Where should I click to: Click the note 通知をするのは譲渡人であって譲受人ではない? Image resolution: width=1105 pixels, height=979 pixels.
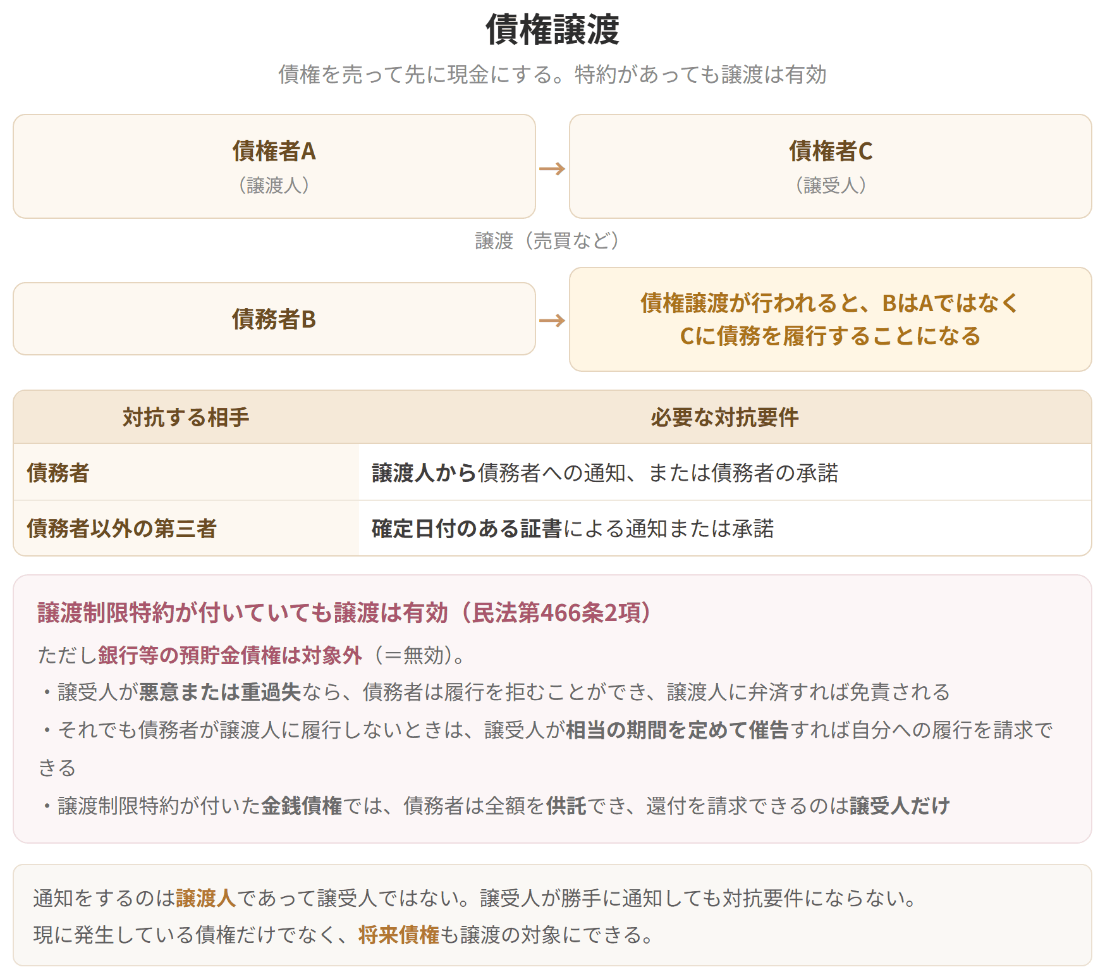coord(475,898)
